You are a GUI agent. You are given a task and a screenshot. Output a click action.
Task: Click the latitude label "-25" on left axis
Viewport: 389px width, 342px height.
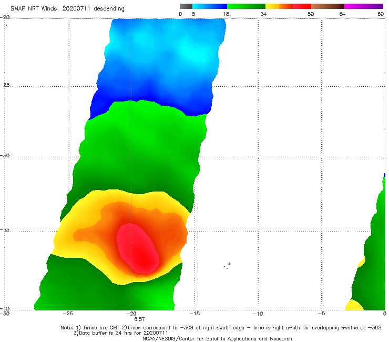pyautogui.click(x=5, y=85)
